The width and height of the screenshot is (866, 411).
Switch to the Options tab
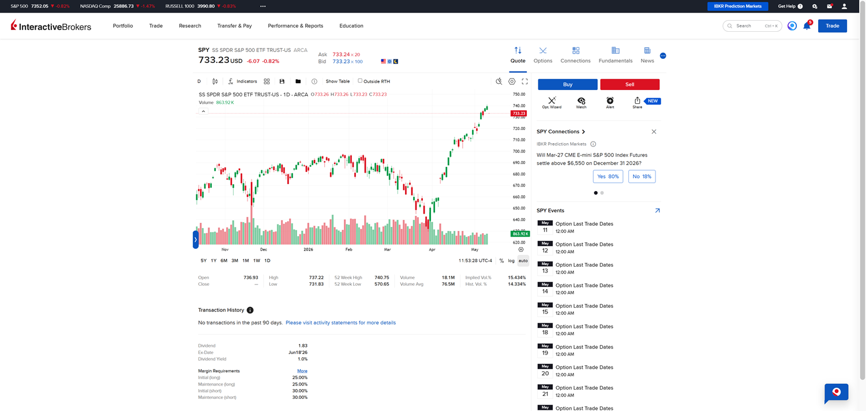click(543, 55)
